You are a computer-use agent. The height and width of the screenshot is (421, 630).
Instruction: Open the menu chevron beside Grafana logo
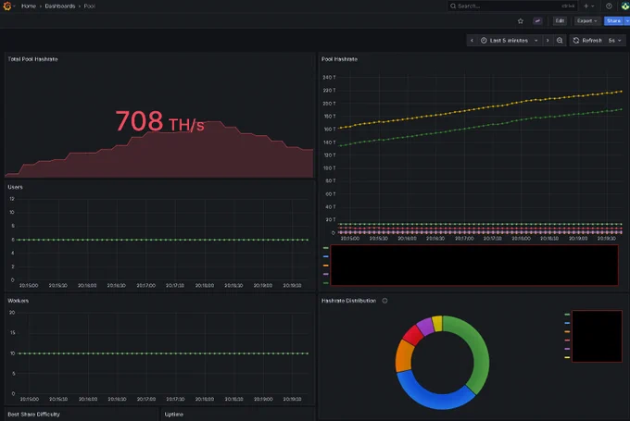pos(15,6)
